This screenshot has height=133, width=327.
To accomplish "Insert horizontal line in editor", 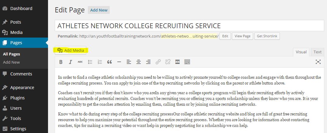I will [x=119, y=62].
